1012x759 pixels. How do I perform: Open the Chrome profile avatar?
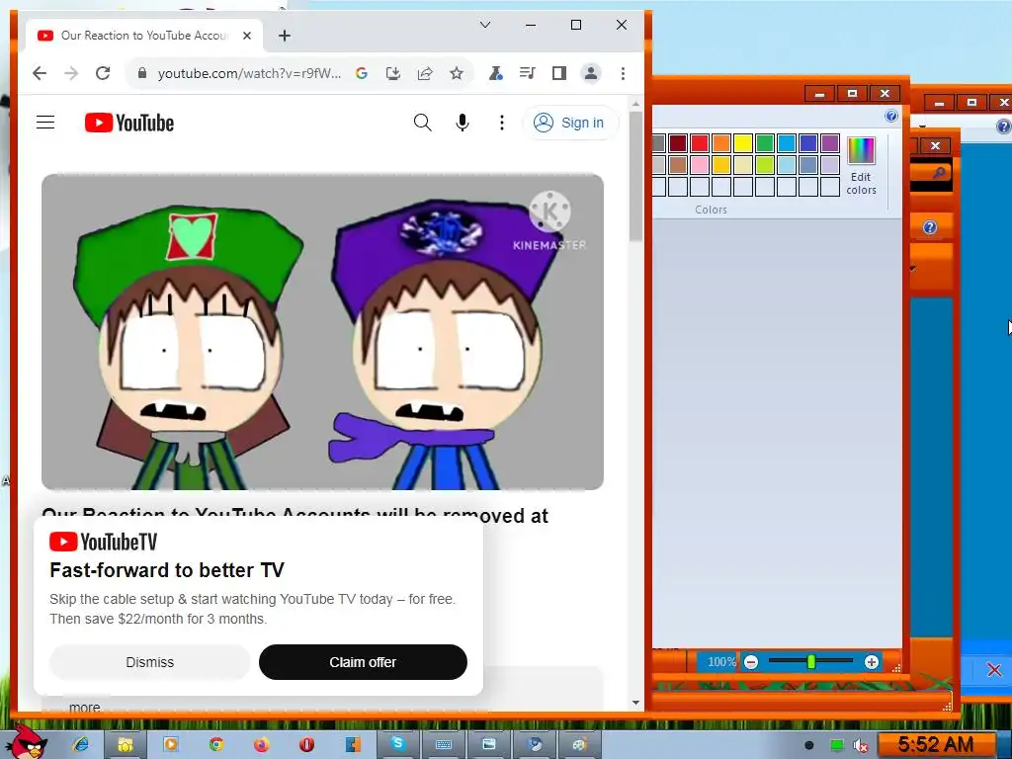pyautogui.click(x=591, y=73)
